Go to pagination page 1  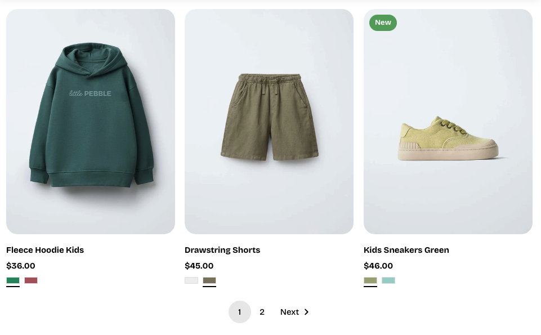[239, 312]
